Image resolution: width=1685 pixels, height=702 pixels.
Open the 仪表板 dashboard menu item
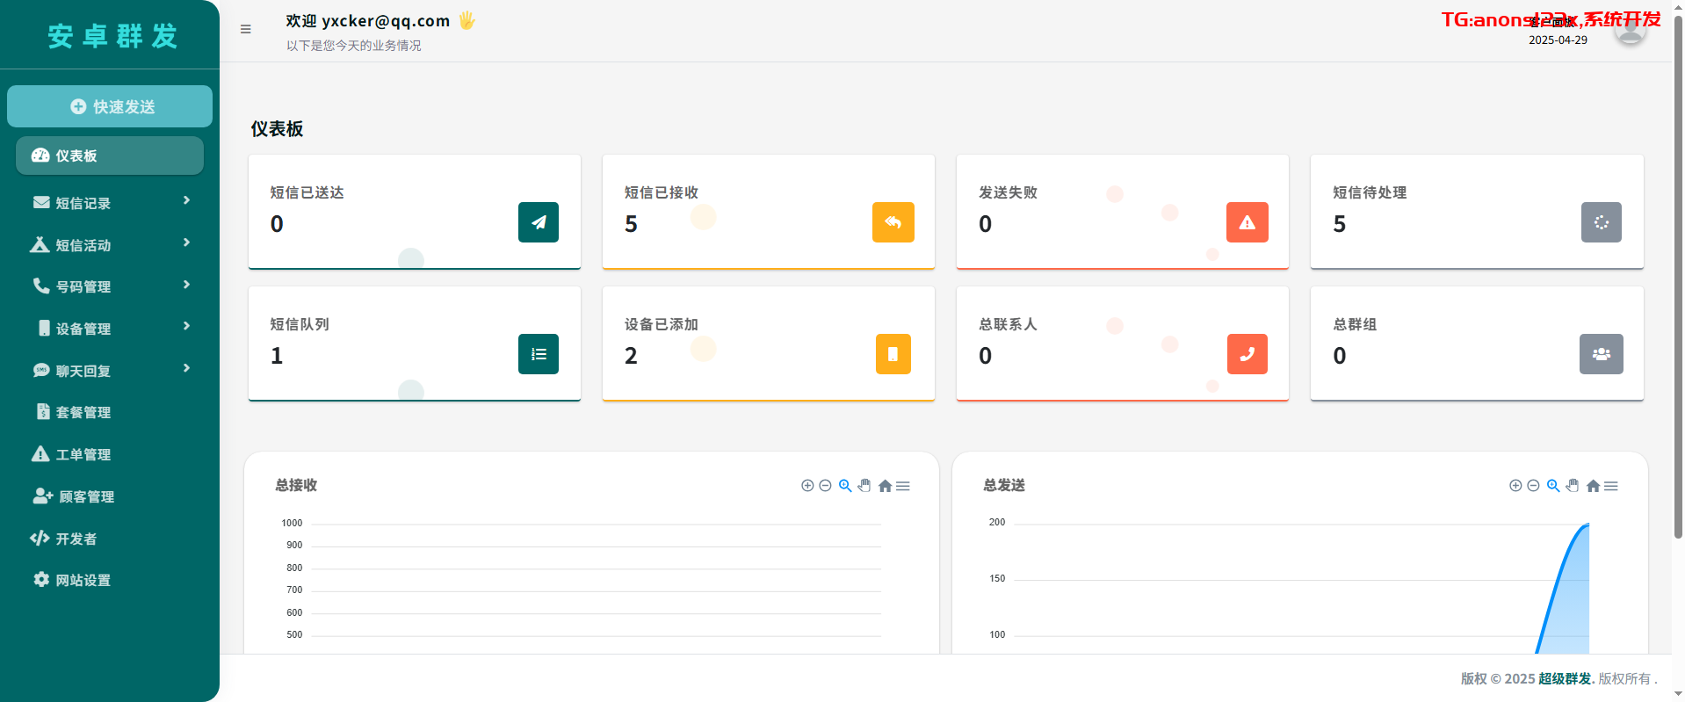[x=110, y=156]
